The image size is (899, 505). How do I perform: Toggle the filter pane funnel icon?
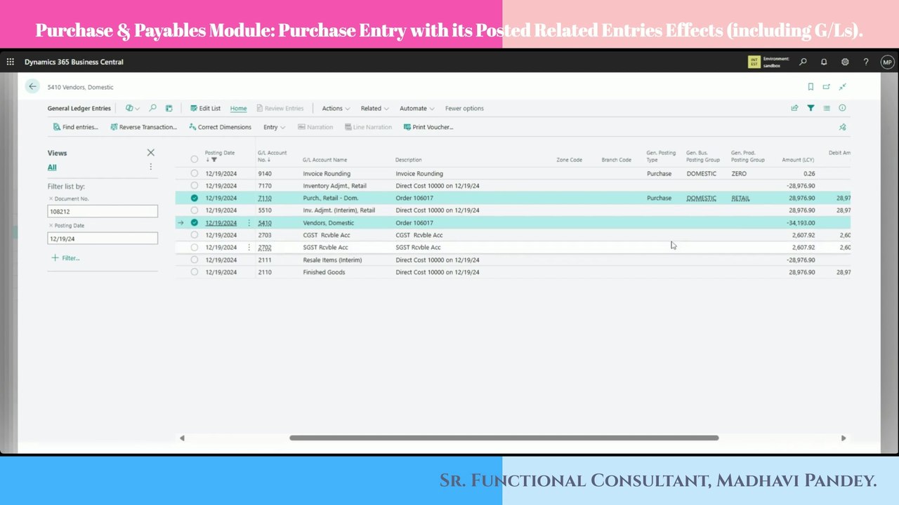coord(811,108)
